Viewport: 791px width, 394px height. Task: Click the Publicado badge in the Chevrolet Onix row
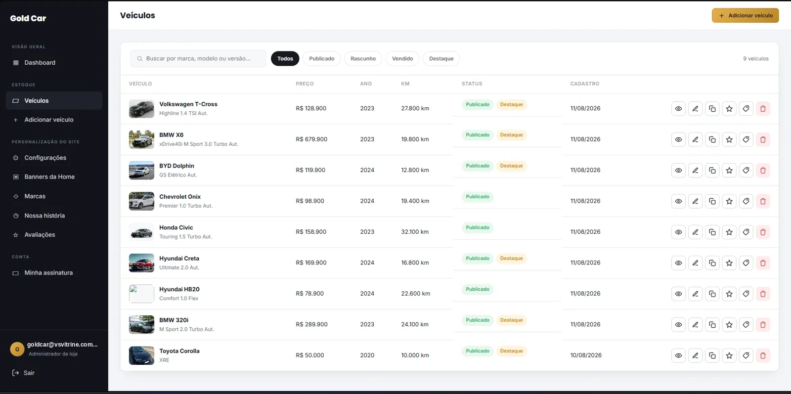(x=478, y=197)
